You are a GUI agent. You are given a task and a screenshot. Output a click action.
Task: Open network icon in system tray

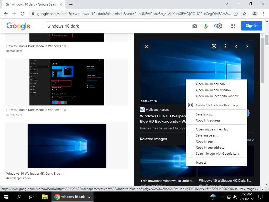(229, 197)
